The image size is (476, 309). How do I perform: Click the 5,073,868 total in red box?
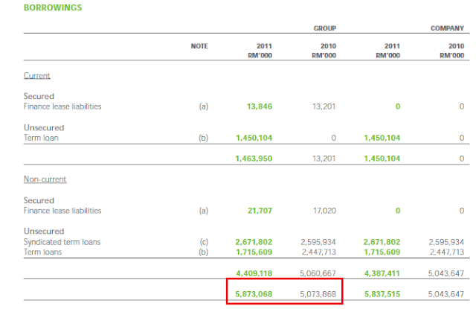(318, 294)
